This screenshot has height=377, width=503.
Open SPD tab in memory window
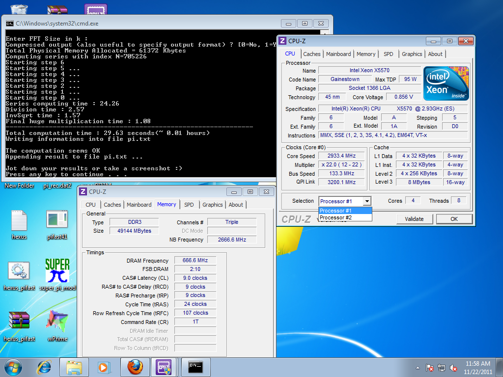pyautogui.click(x=189, y=205)
